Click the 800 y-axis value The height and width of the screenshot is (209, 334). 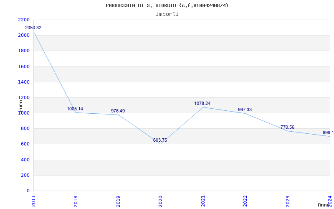(x=25, y=129)
